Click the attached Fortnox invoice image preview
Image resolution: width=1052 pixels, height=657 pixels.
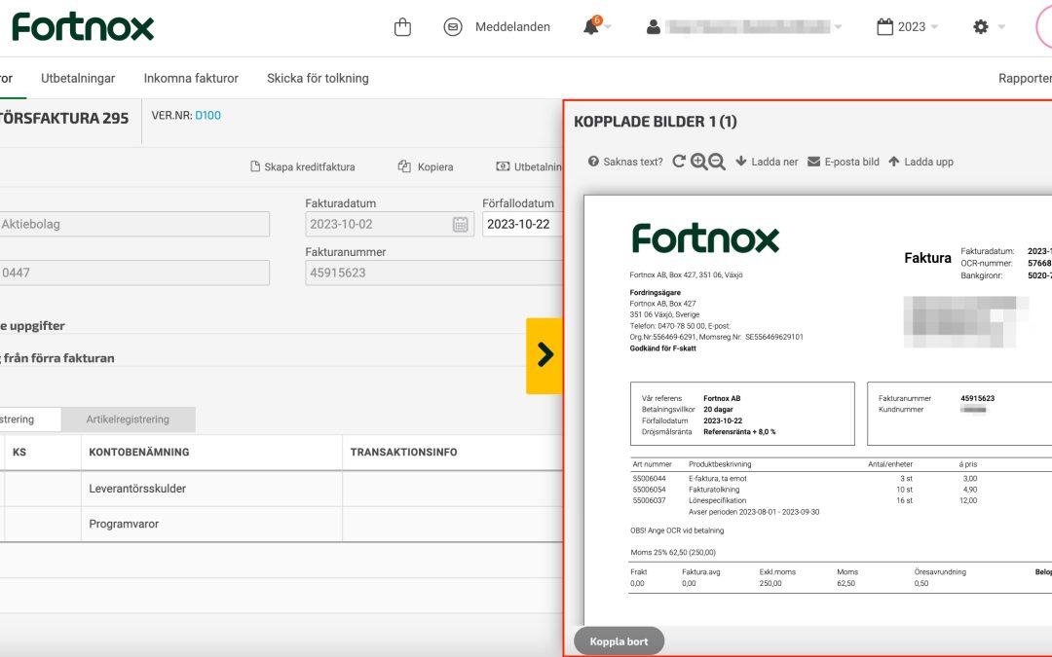click(x=817, y=409)
